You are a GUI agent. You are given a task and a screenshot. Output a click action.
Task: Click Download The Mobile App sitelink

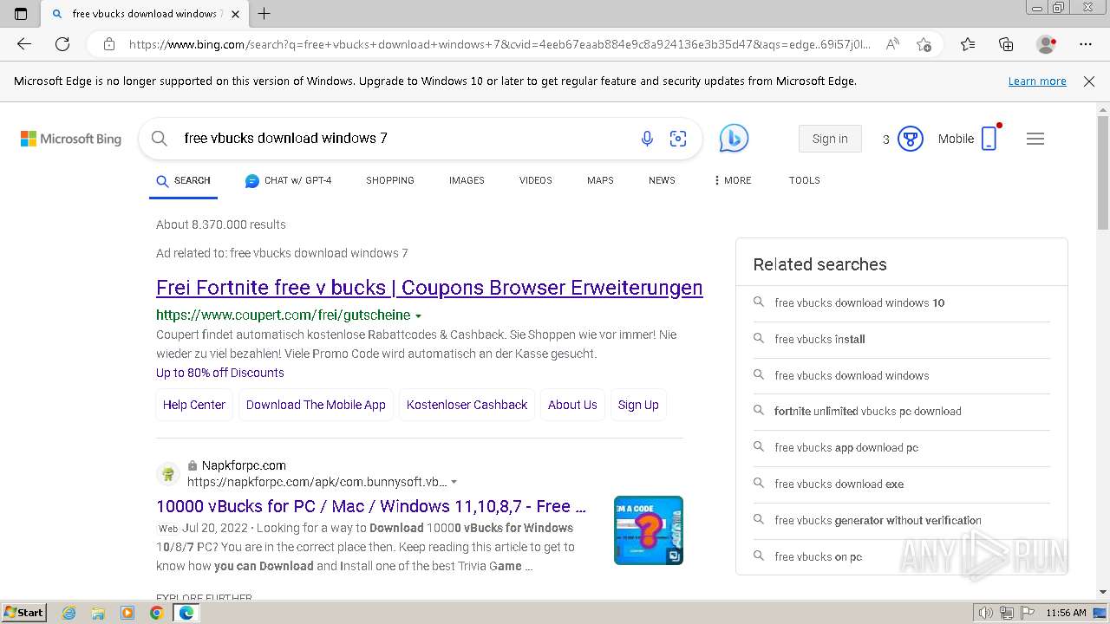pos(316,405)
